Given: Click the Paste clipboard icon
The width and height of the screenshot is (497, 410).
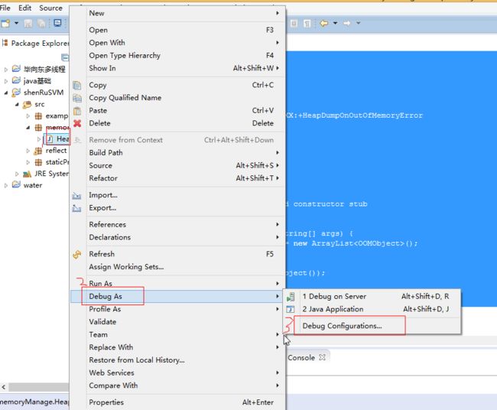Looking at the screenshot, I should point(77,111).
